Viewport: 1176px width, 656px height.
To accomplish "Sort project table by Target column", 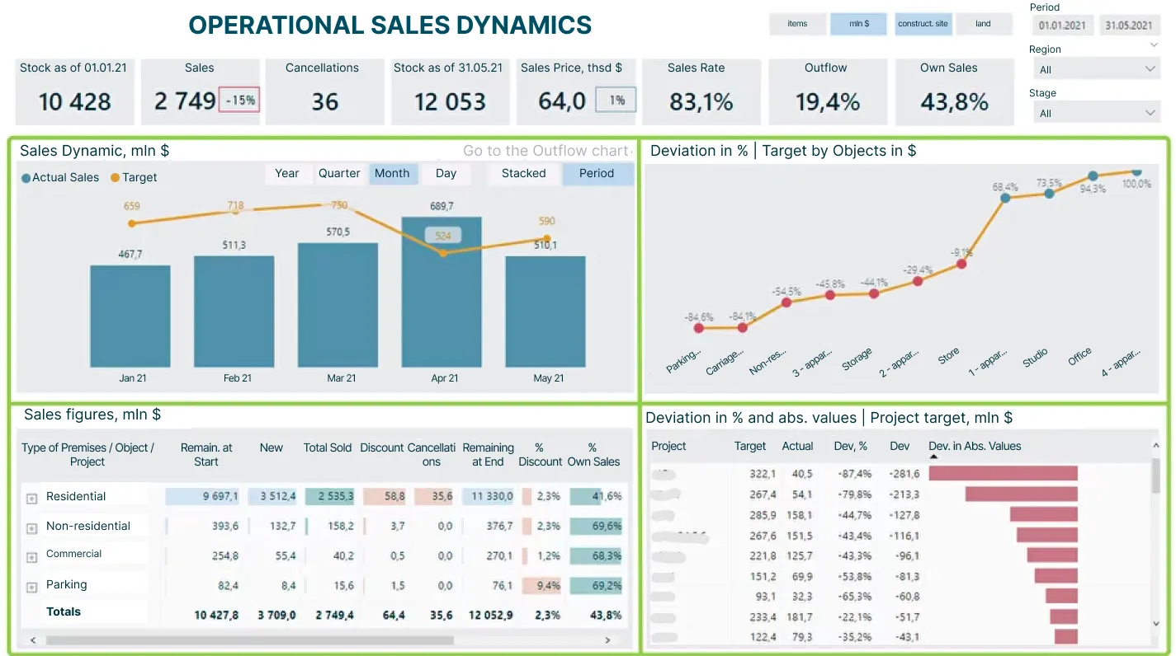I will (x=750, y=446).
